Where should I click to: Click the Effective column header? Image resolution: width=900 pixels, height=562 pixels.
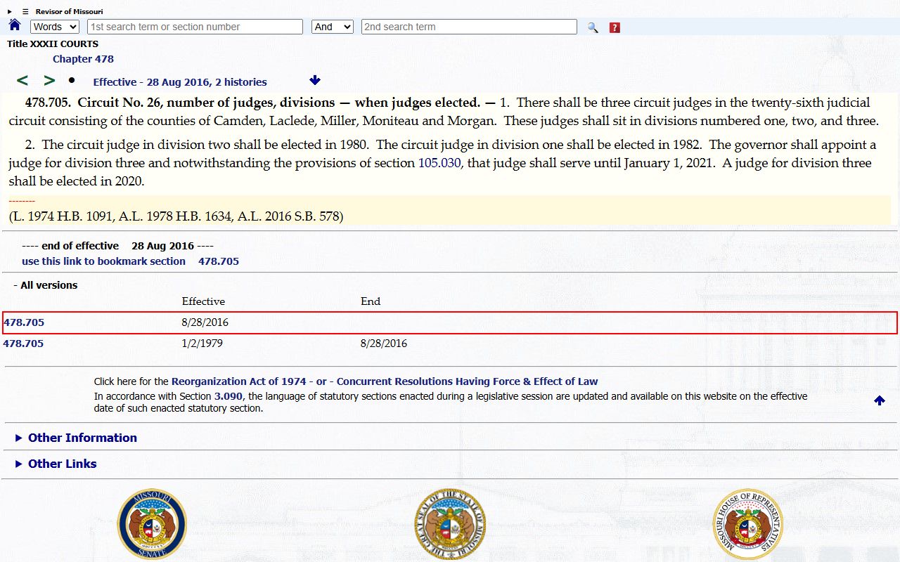click(x=203, y=301)
